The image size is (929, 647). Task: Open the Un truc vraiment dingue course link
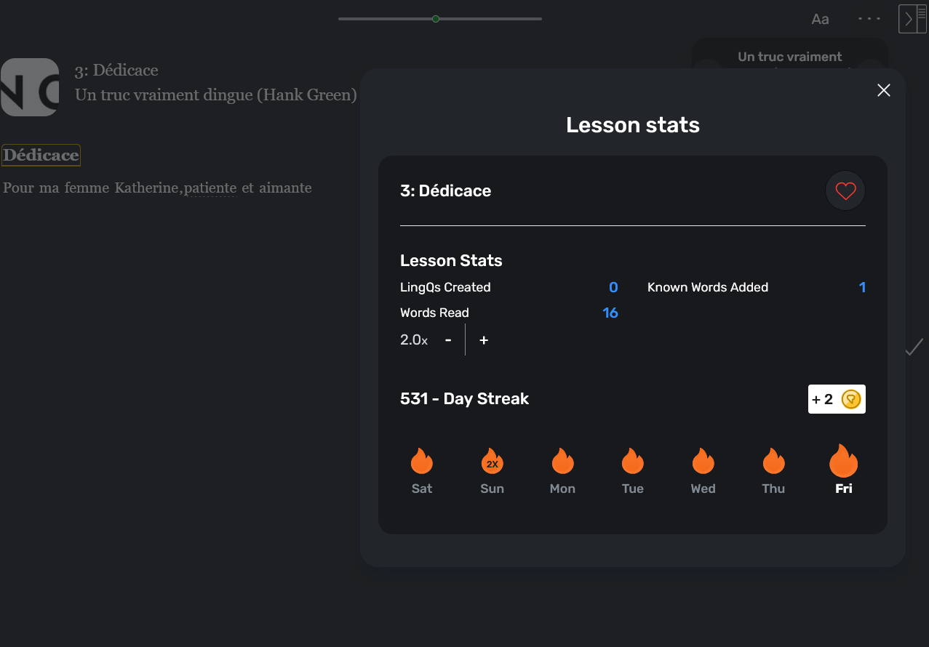pos(216,95)
